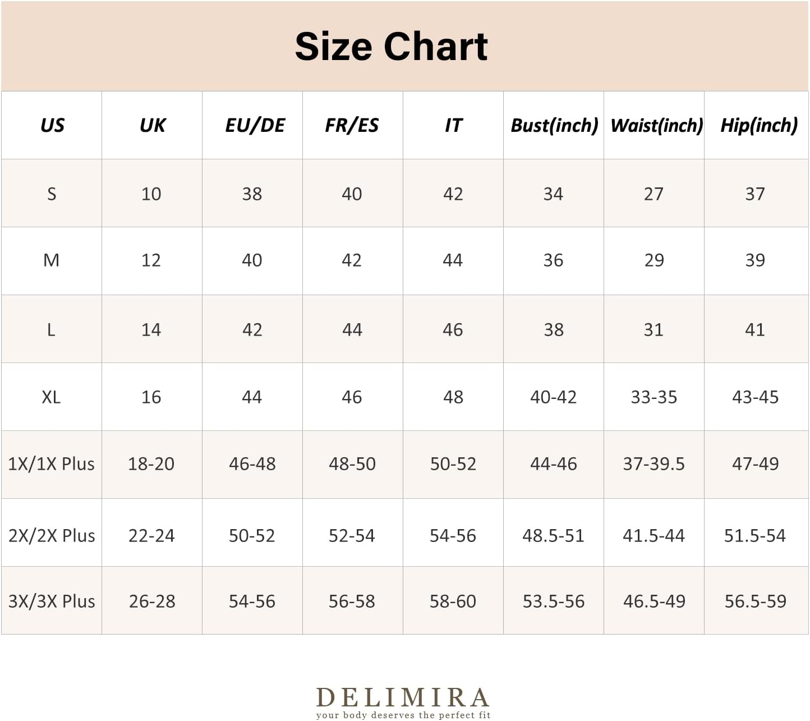The height and width of the screenshot is (721, 810).
Task: Click the 37-39.5 waist measurement cell
Action: [654, 464]
